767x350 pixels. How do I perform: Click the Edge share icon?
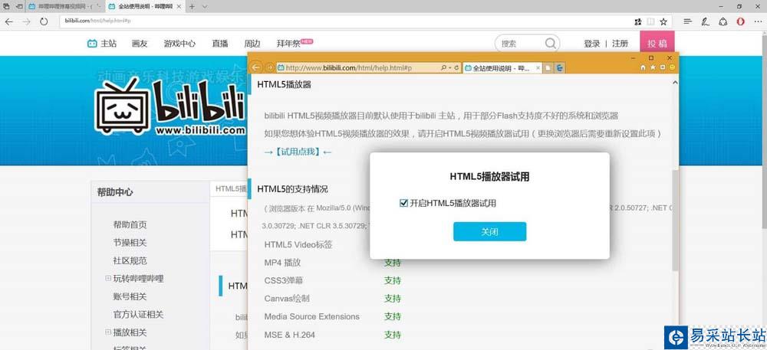[723, 21]
